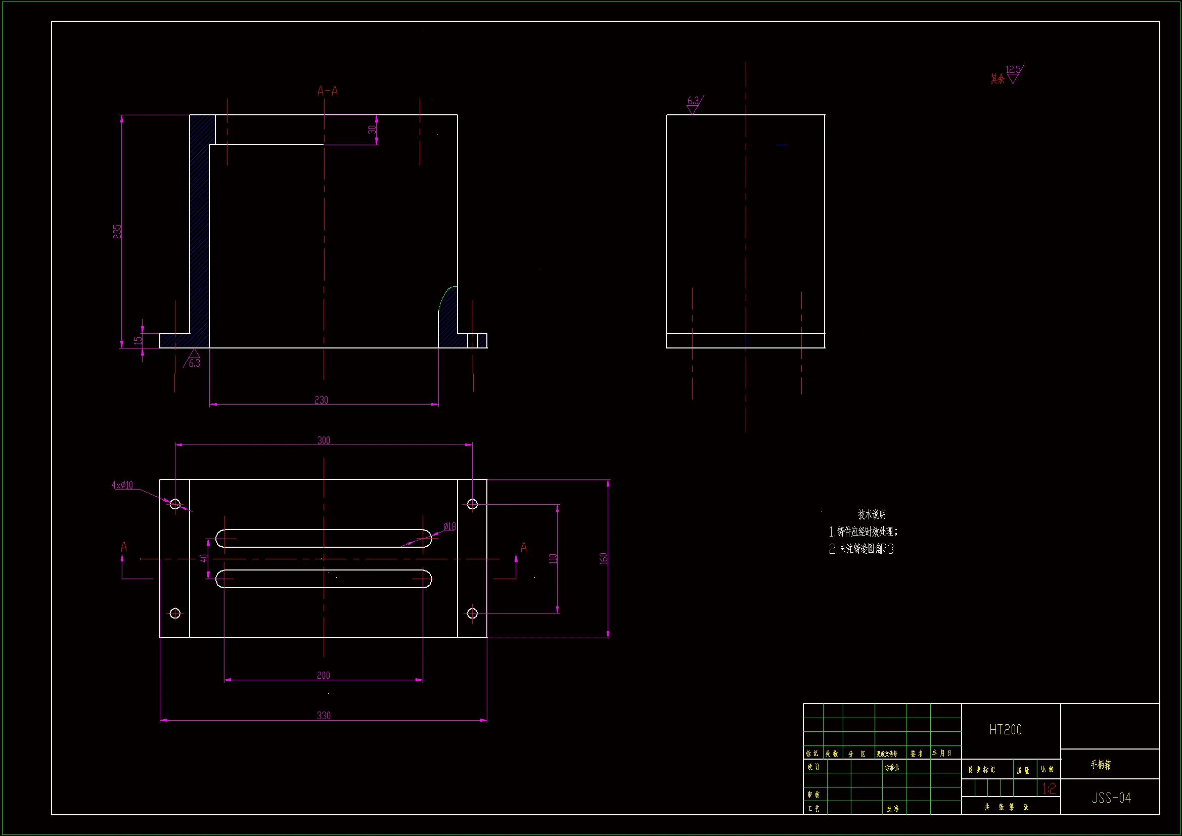
Task: Select the JSS-04 drawing number
Action: coord(1111,798)
